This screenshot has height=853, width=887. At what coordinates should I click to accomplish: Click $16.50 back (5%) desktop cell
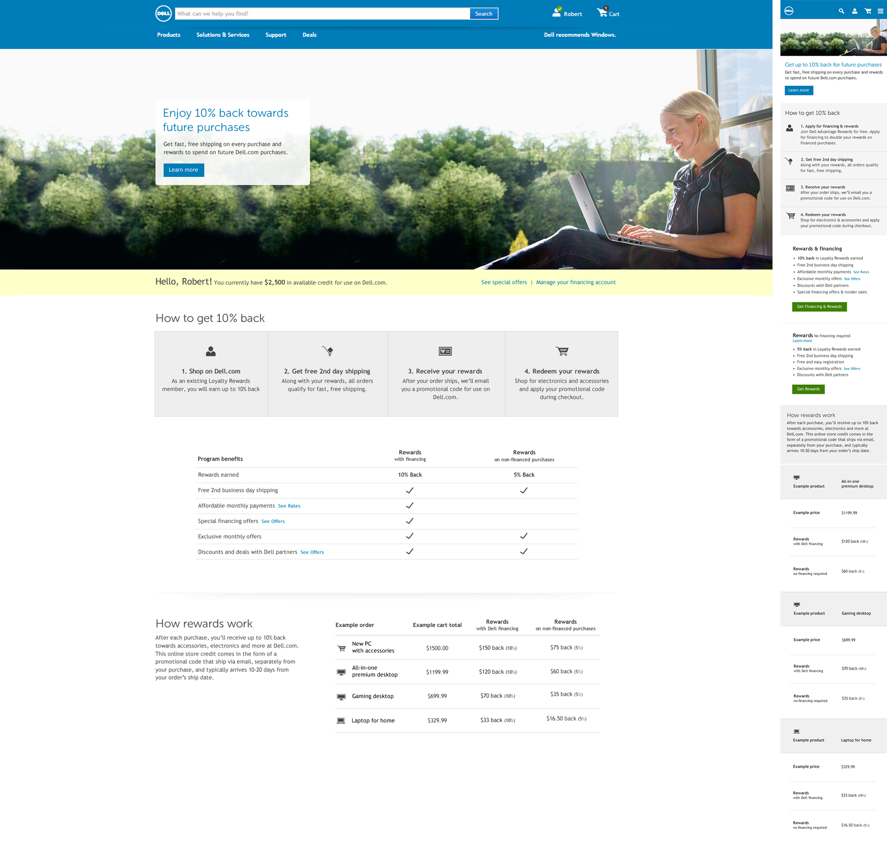(x=566, y=719)
